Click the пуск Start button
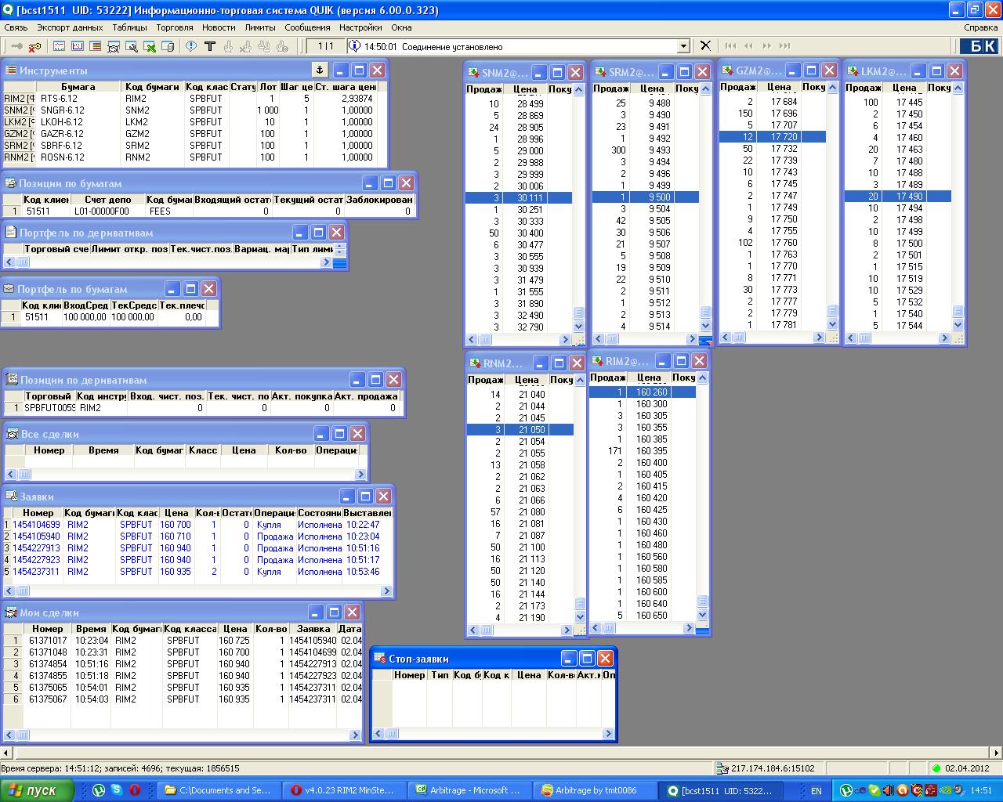Screen dimensions: 1003x802 (x=38, y=790)
